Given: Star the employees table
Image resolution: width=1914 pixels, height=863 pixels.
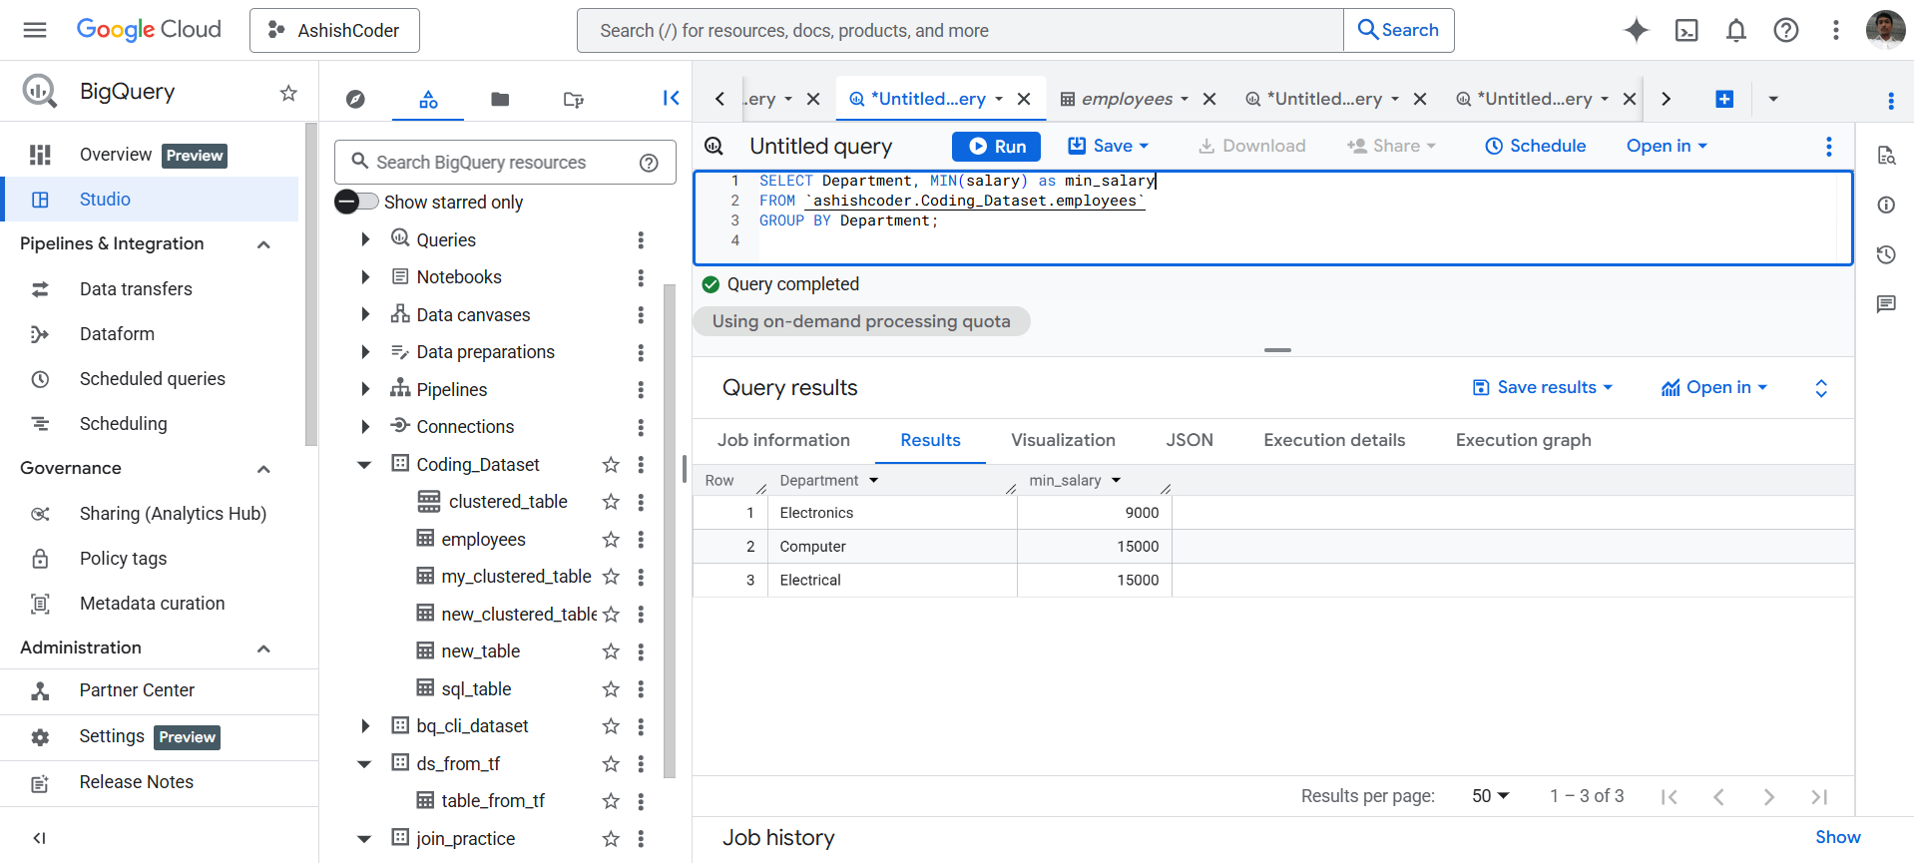Looking at the screenshot, I should (x=611, y=540).
